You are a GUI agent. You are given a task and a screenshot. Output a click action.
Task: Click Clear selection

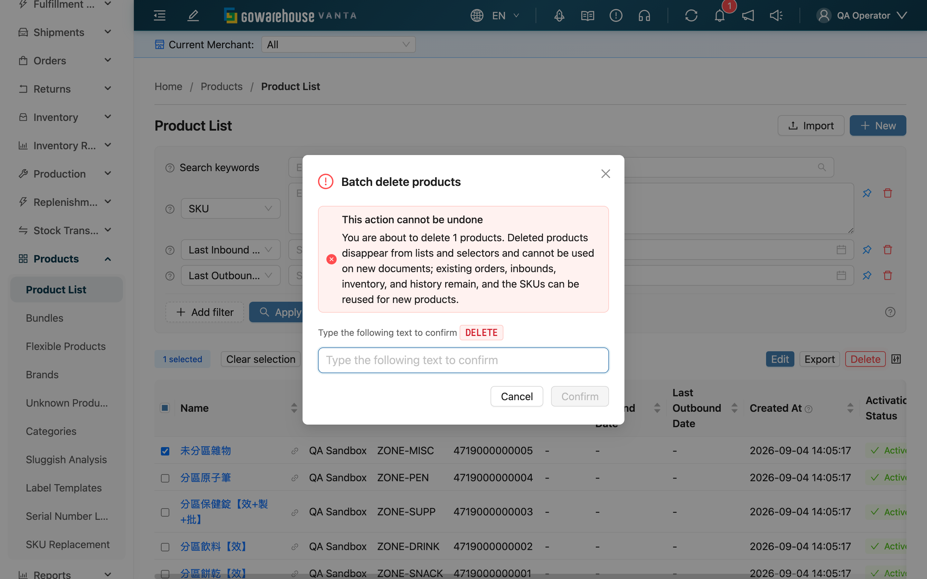point(260,359)
